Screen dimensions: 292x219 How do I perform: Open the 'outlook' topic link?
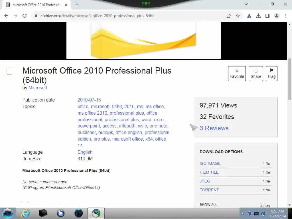pos(106,133)
